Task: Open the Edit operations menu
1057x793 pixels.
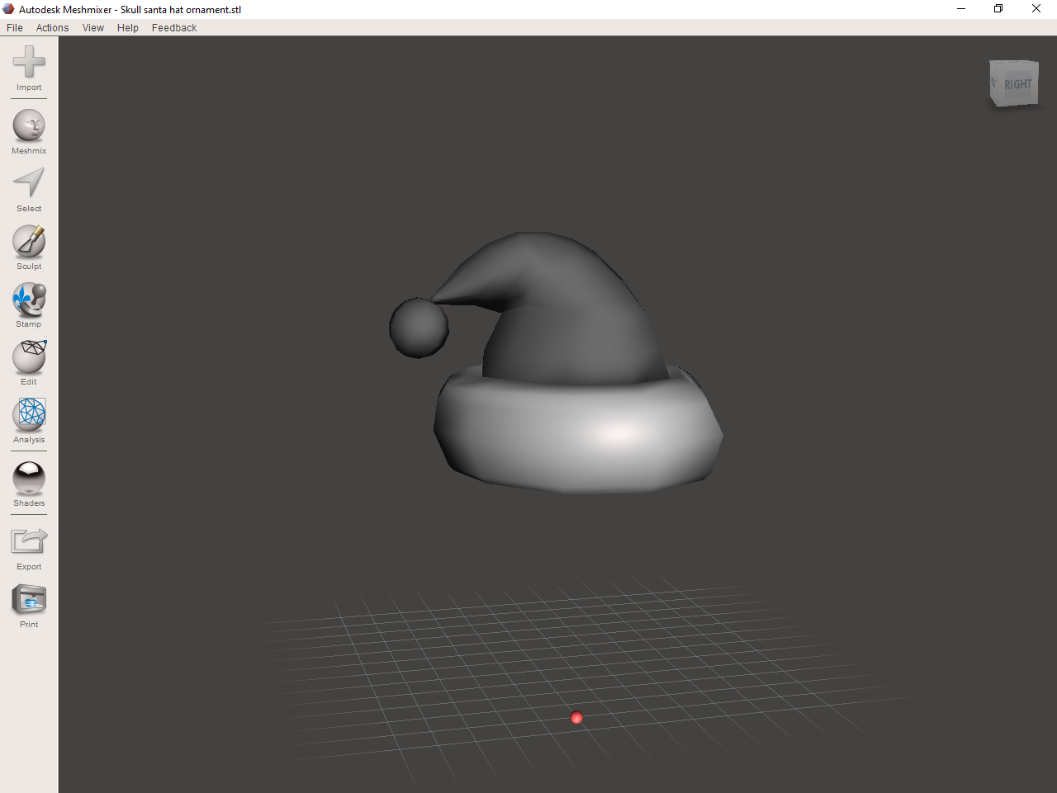Action: (28, 357)
